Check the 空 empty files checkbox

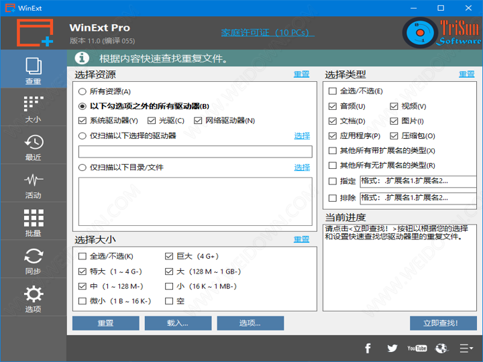(169, 301)
